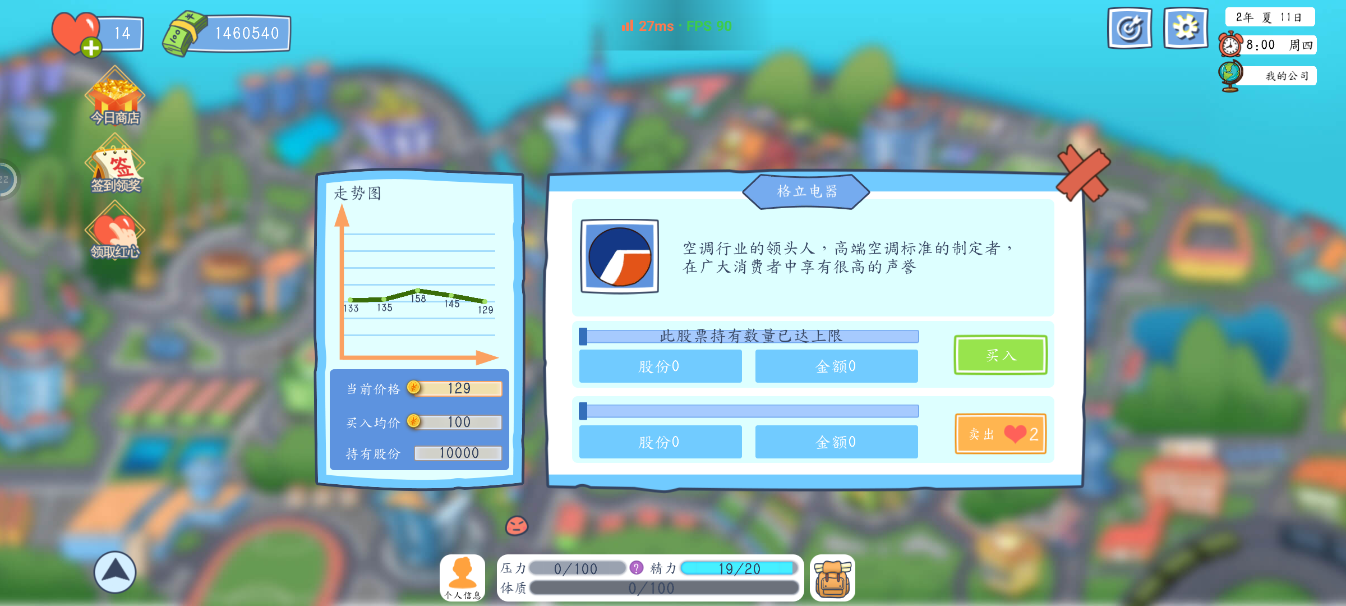
Task: Open 今日商店 daily shop
Action: (115, 97)
